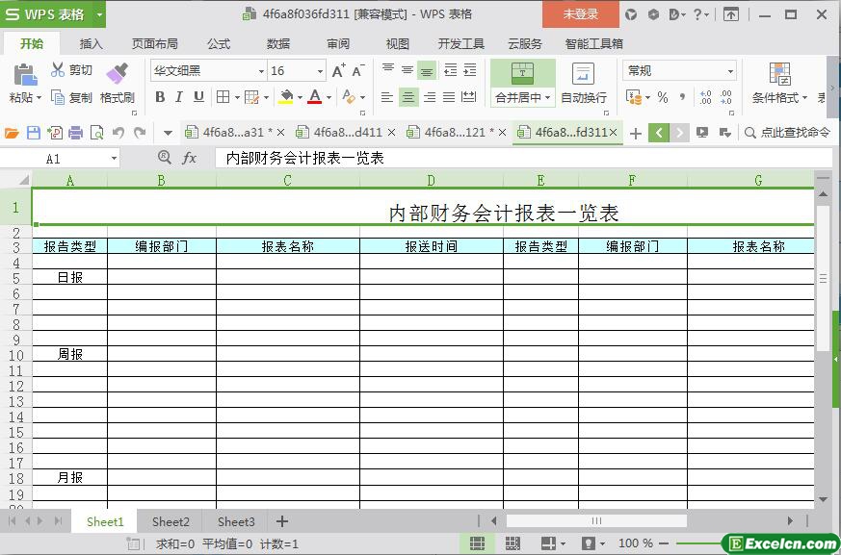Increase font size with the larger A icon

[339, 70]
